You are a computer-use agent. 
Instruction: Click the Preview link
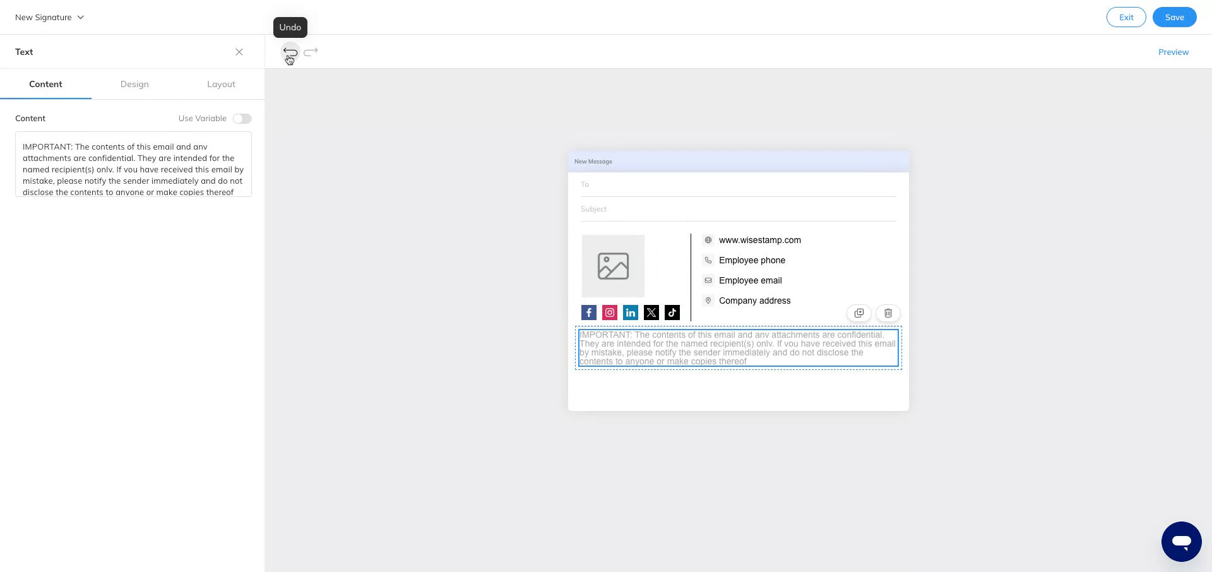(1173, 52)
